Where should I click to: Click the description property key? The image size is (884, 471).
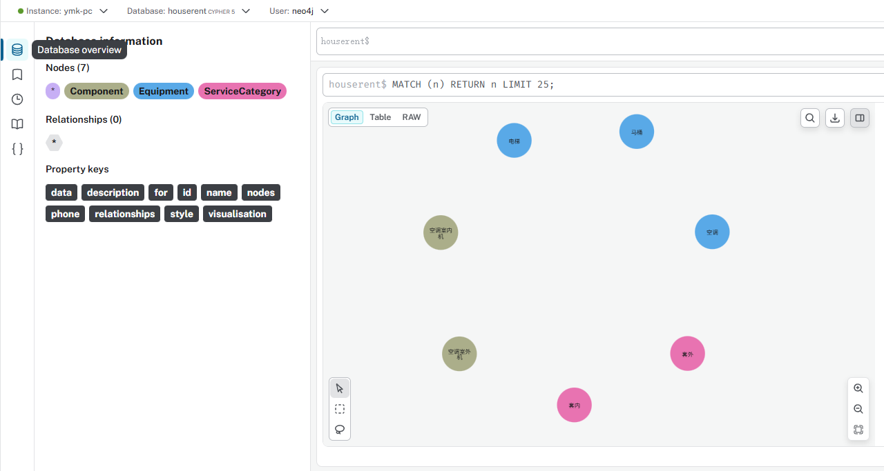click(113, 192)
